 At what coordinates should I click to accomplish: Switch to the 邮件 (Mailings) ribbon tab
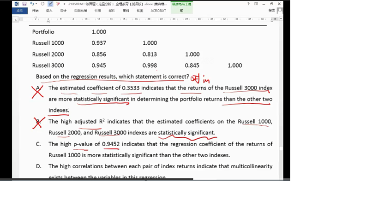pyautogui.click(x=112, y=11)
